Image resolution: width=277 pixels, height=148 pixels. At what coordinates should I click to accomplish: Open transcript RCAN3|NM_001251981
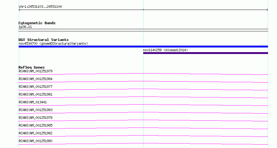click(x=35, y=94)
